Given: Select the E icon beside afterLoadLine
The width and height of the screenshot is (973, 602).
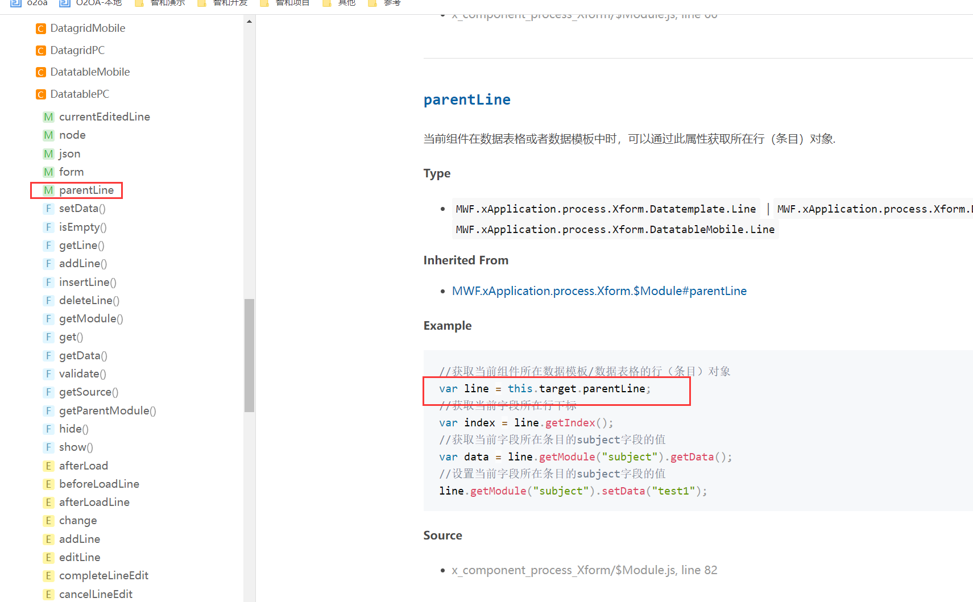Looking at the screenshot, I should tap(49, 503).
